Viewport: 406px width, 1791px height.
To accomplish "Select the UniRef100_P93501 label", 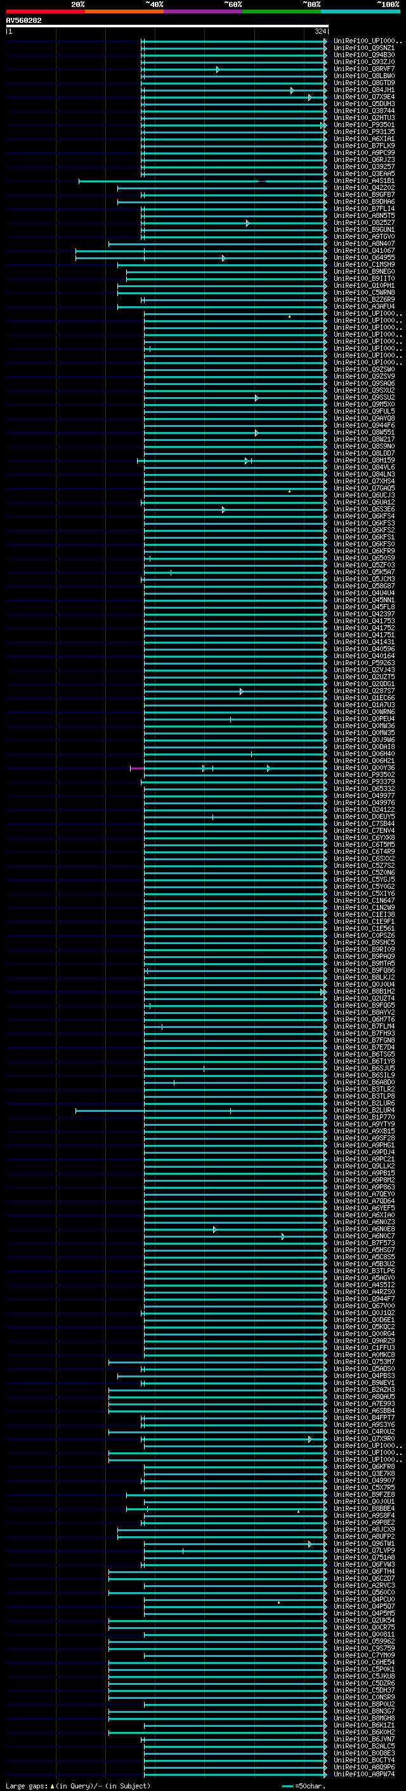I will (364, 125).
